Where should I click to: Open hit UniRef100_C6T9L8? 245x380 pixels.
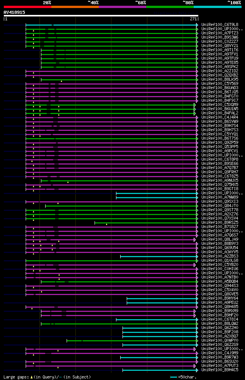click(220, 25)
